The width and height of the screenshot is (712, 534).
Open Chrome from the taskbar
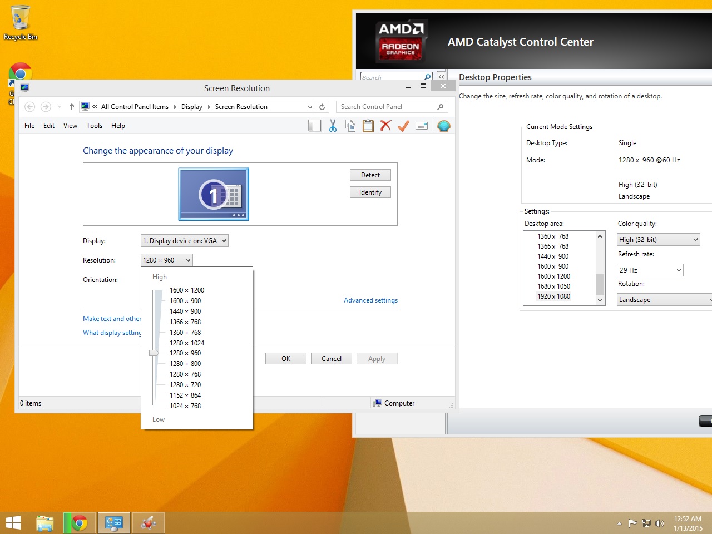coord(80,523)
